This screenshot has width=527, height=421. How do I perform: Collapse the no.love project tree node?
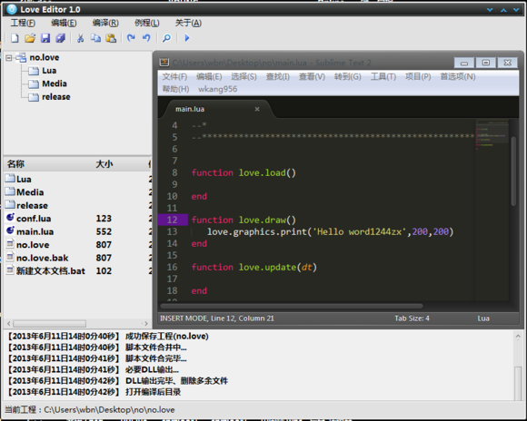coord(9,58)
